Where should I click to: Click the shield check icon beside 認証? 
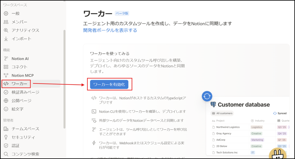(x=6, y=146)
